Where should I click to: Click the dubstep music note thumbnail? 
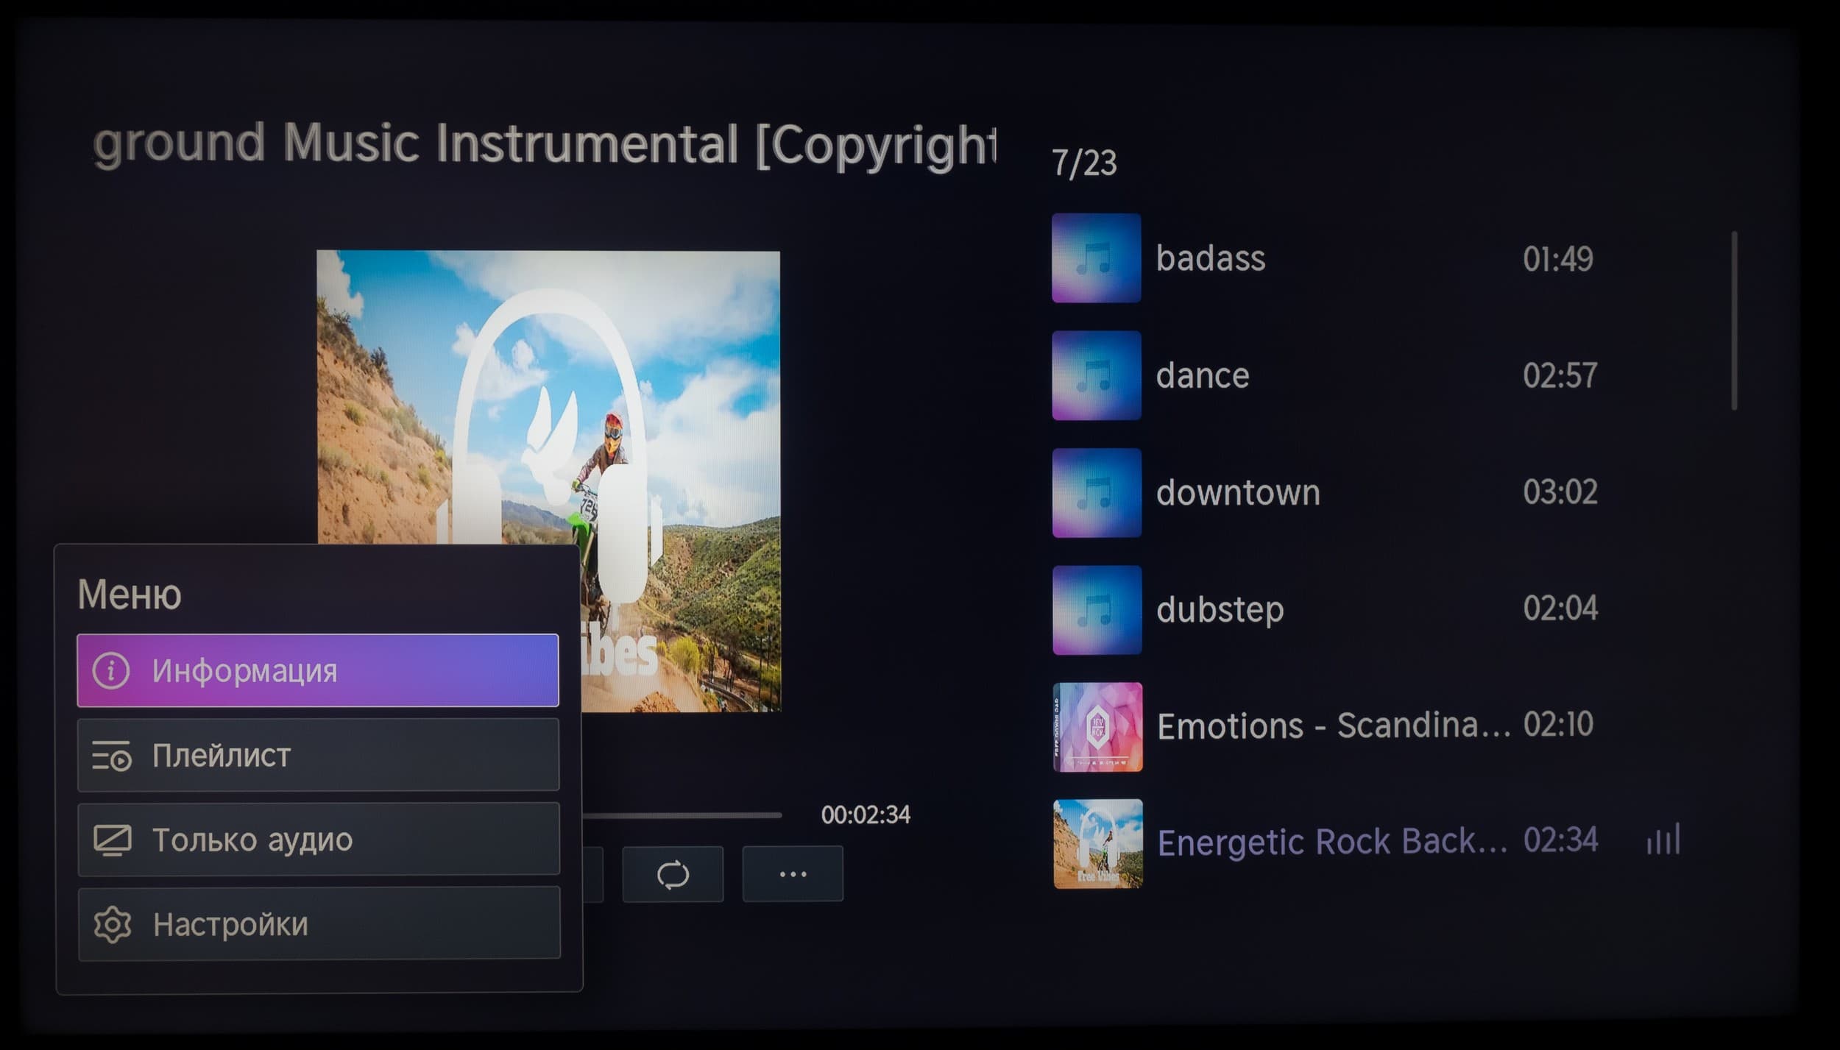click(1096, 610)
